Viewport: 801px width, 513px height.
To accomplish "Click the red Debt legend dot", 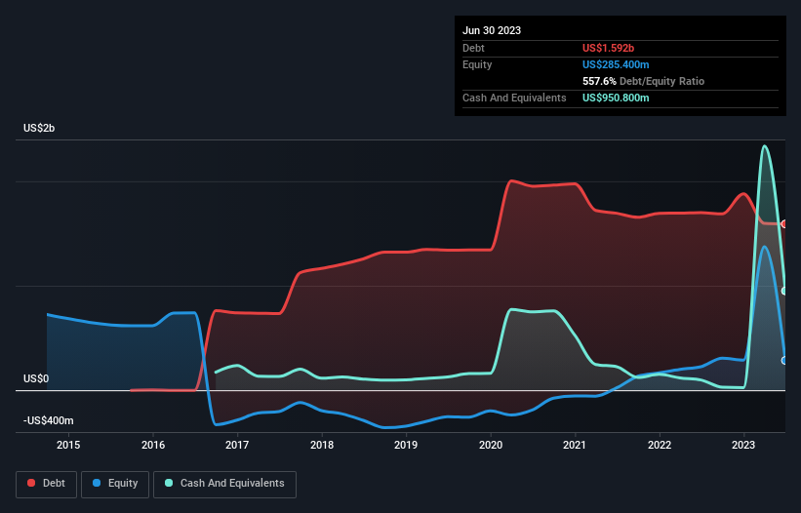I will point(31,483).
